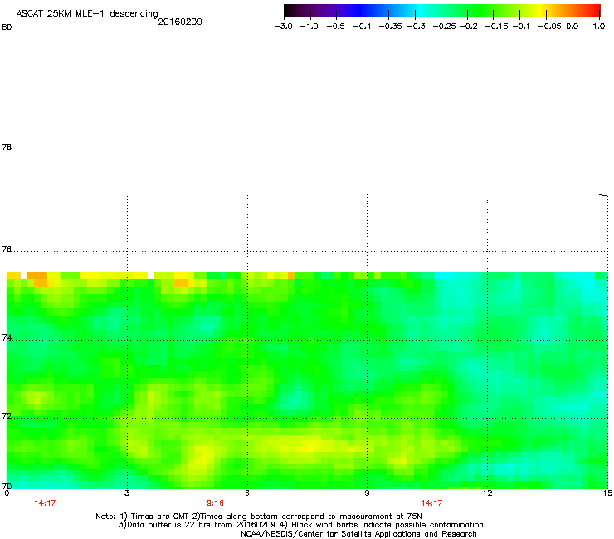Click the 76 latitude axis label
This screenshot has width=614, height=539.
click(7, 249)
